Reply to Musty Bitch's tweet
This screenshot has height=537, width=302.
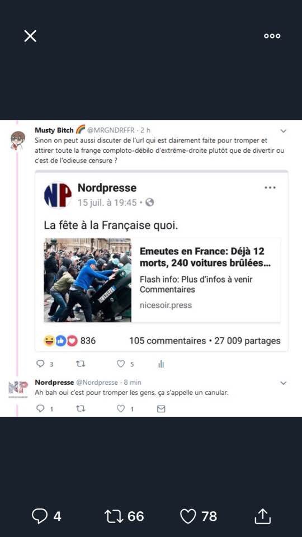click(40, 364)
